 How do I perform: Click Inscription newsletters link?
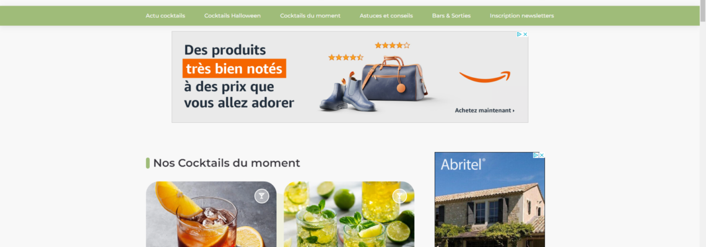pos(522,15)
